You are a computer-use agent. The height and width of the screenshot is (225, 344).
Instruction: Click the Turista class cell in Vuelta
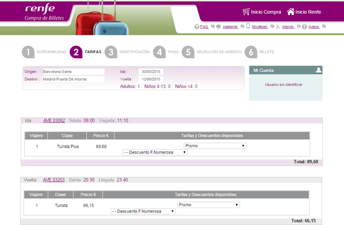(x=61, y=206)
